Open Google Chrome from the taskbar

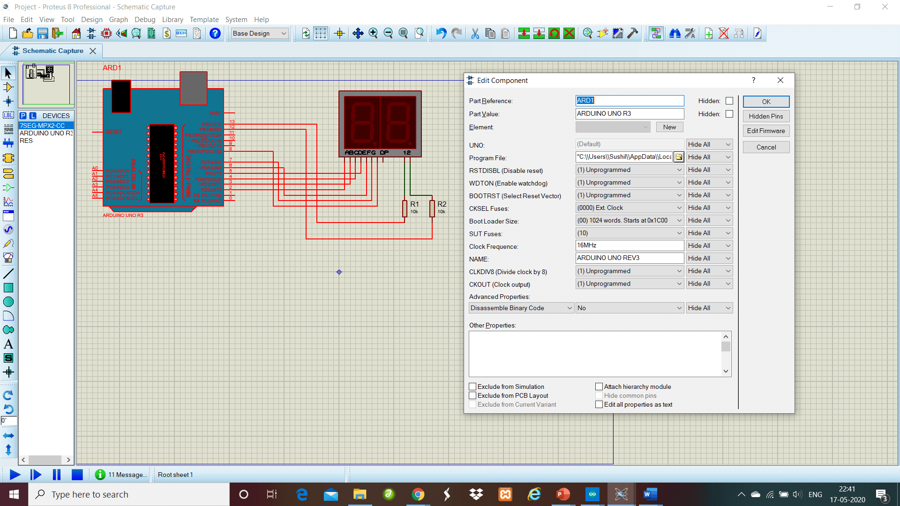pos(418,494)
